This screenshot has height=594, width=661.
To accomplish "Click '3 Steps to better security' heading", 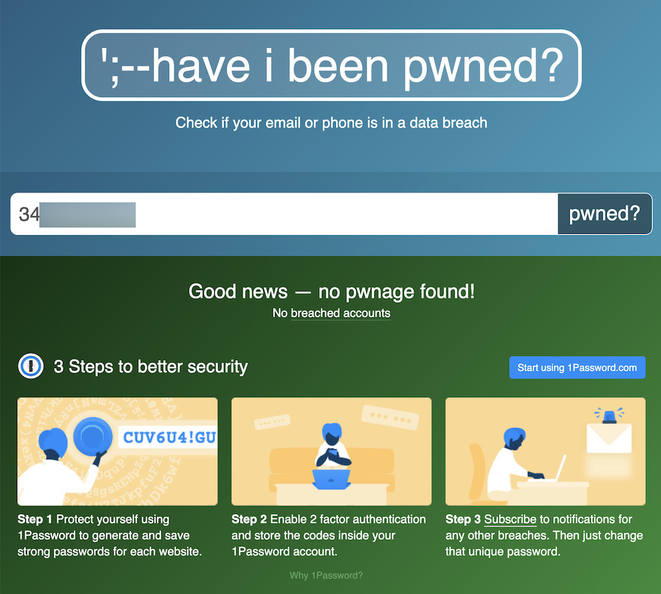I will (151, 367).
